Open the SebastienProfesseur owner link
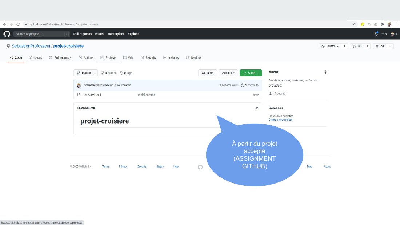Image resolution: width=400 pixels, height=225 pixels. point(31,46)
